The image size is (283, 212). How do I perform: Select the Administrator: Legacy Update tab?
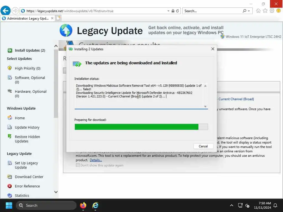click(x=28, y=18)
